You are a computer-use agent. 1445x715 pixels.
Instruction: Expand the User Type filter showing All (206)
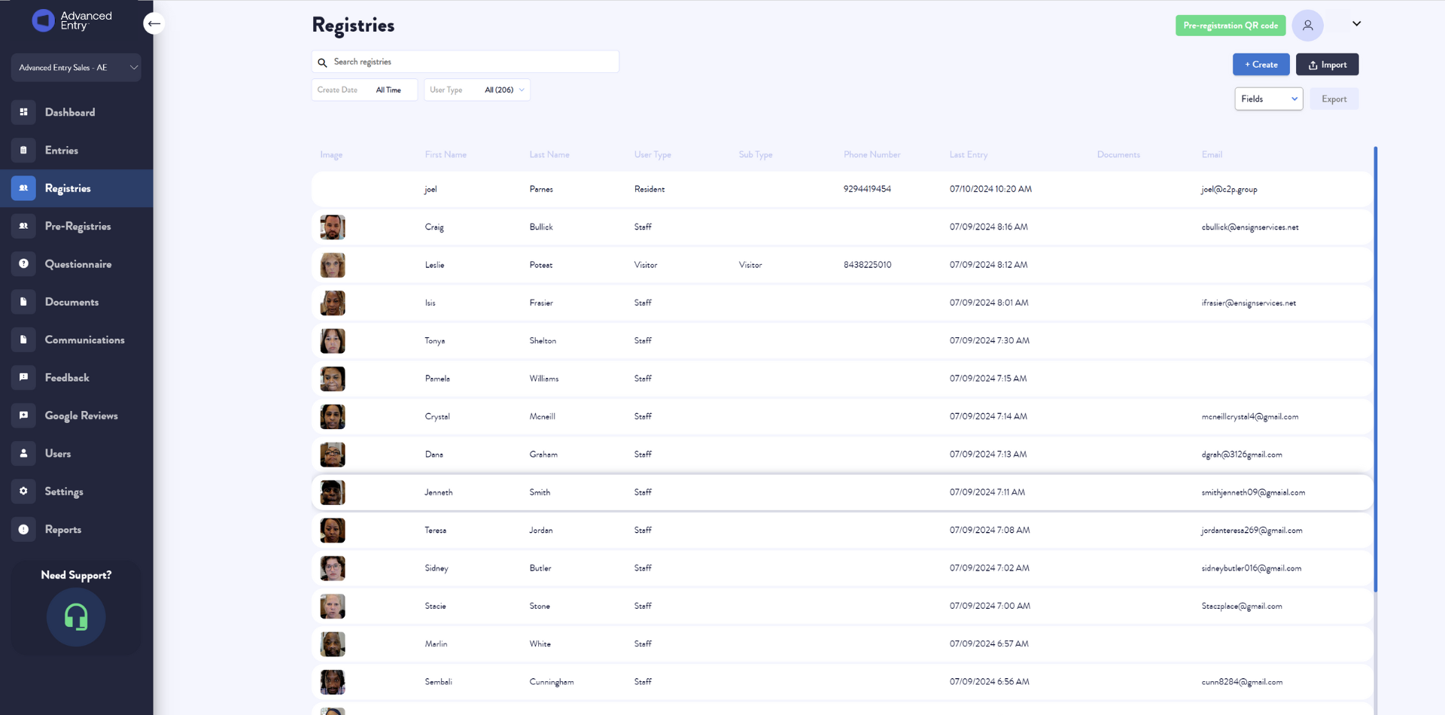click(477, 90)
